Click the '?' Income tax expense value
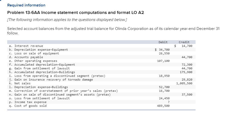Image resolution: width=225 pixels, height=117 pixels. click(x=169, y=102)
